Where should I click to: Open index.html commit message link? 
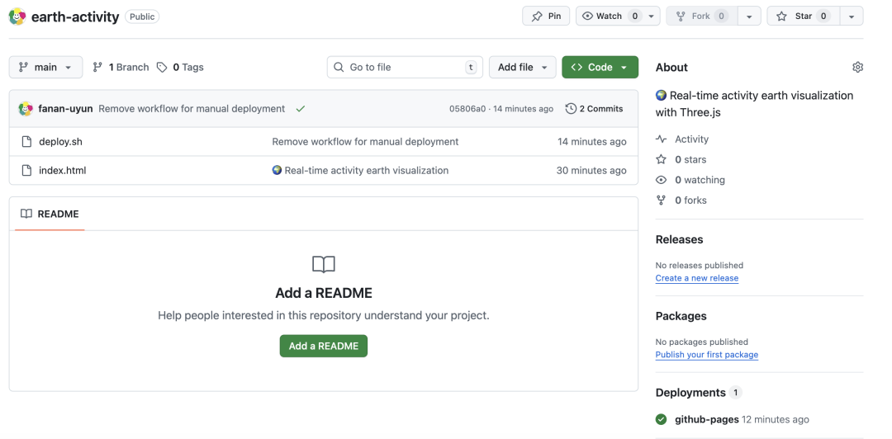(360, 170)
